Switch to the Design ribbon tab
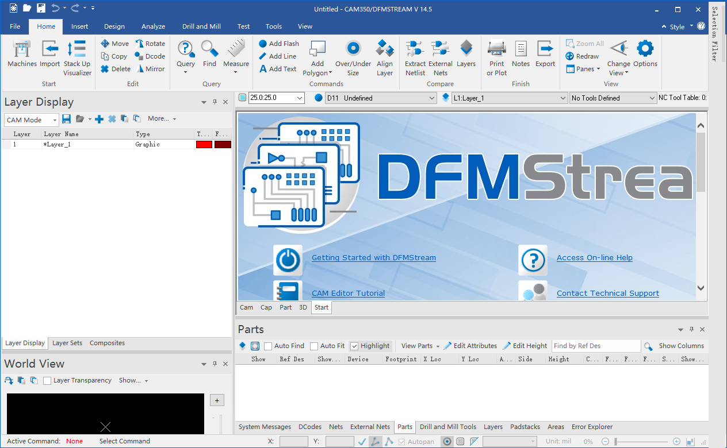 (114, 26)
